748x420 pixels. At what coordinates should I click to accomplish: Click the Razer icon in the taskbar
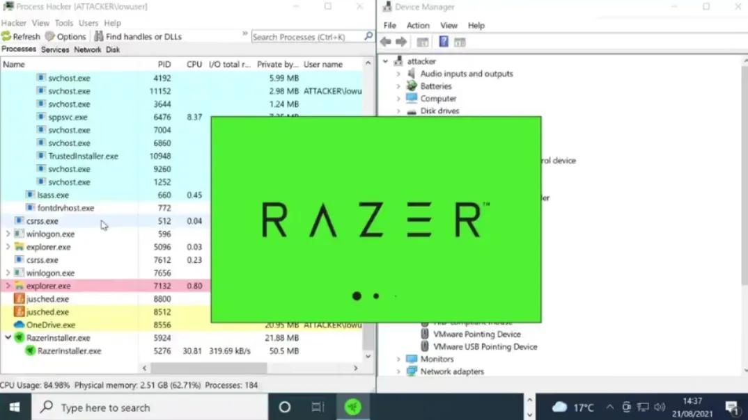click(x=353, y=407)
